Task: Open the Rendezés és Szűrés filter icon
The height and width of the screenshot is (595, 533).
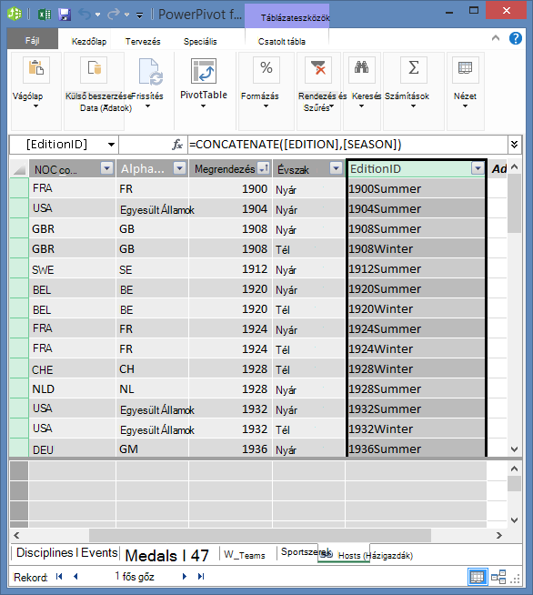Action: pyautogui.click(x=318, y=69)
